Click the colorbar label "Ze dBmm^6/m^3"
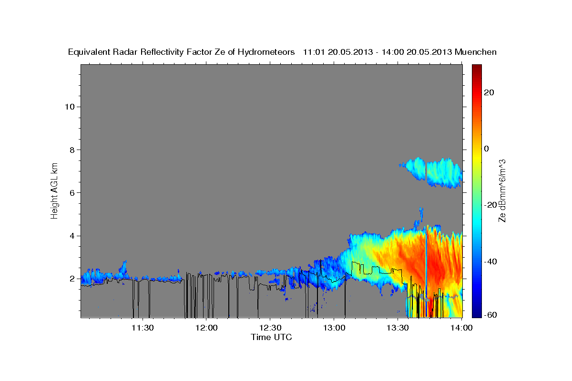This screenshot has width=572, height=381. coord(502,190)
